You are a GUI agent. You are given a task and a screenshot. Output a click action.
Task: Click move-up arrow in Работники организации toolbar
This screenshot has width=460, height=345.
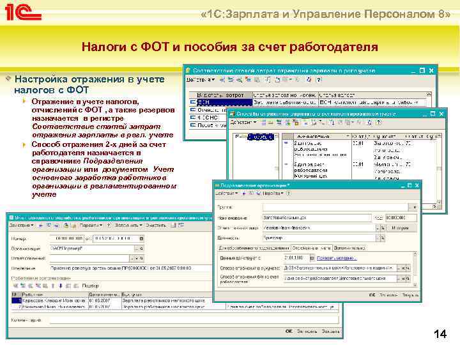coord(53,286)
